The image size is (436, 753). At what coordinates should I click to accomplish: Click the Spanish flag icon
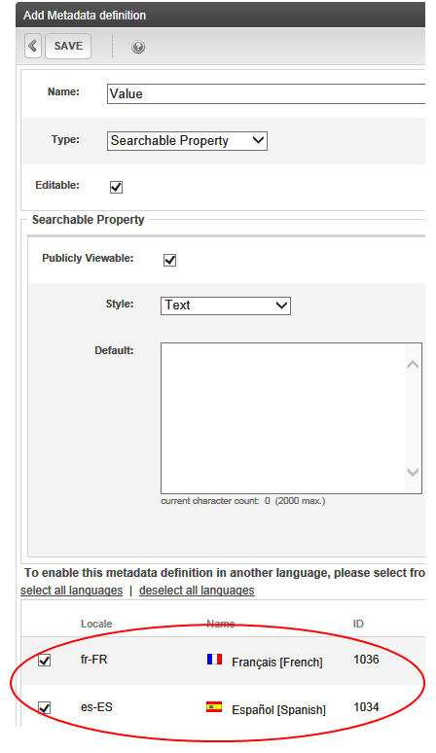(x=214, y=706)
